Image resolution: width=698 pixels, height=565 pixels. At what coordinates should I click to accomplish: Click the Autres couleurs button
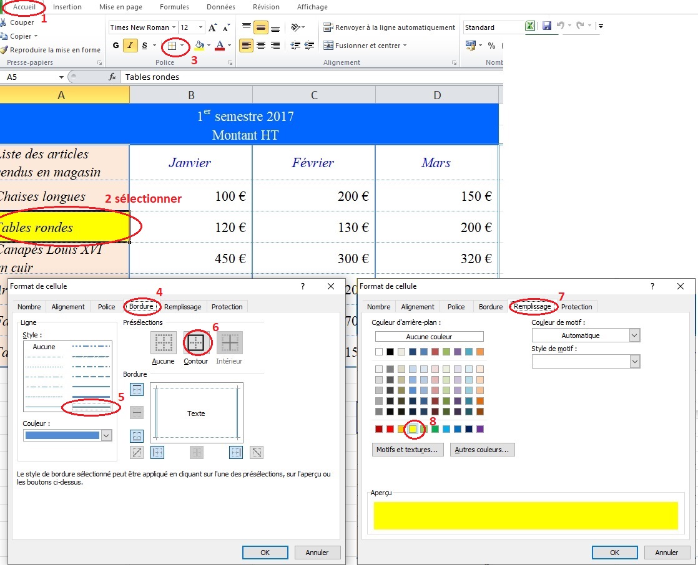click(x=481, y=450)
